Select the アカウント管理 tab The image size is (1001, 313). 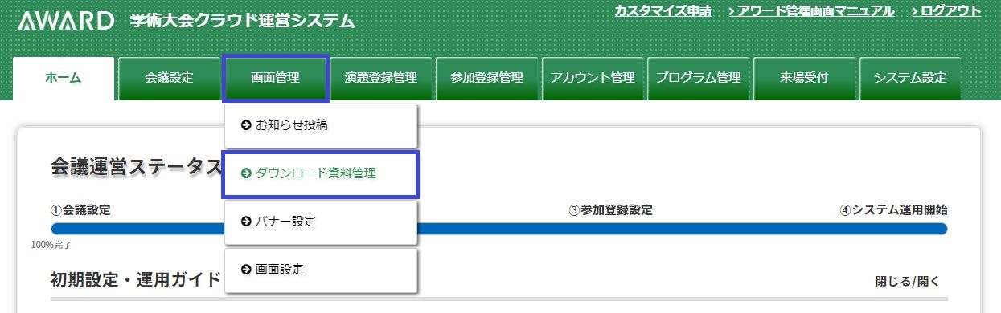click(x=593, y=78)
